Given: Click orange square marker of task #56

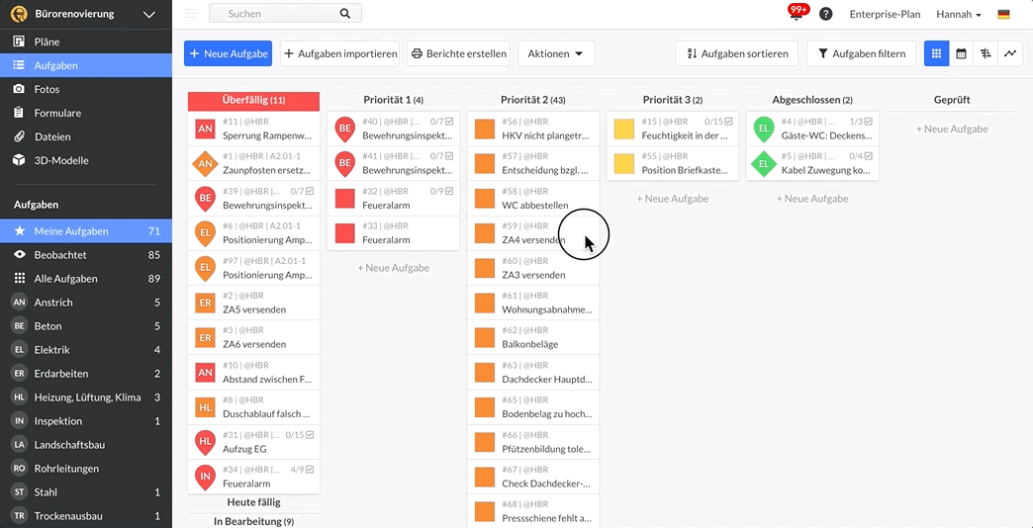Looking at the screenshot, I should coord(484,130).
